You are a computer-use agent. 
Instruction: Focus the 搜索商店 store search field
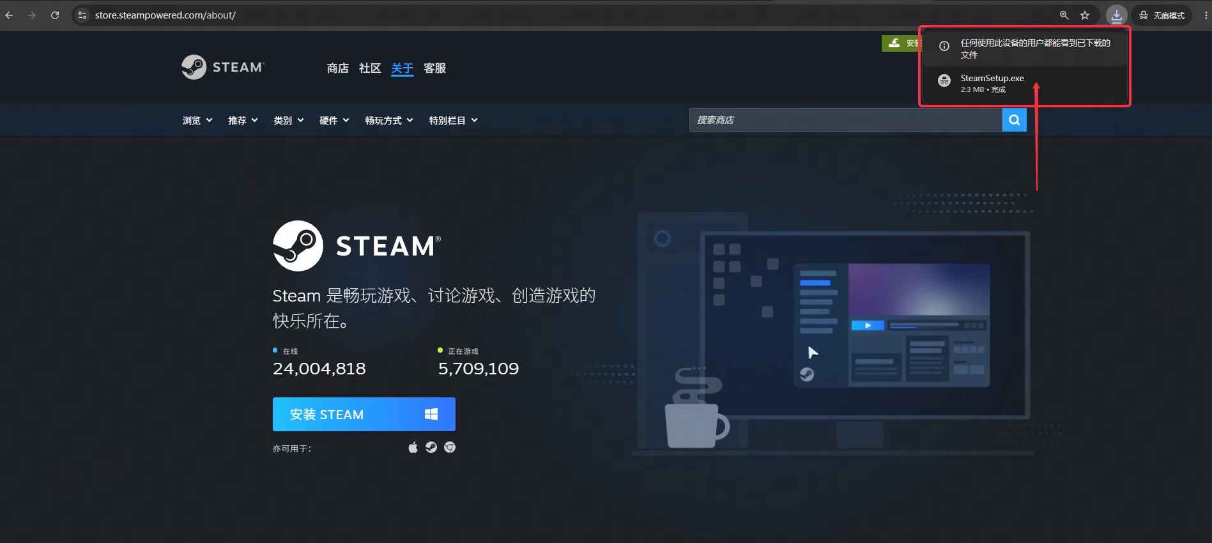coord(845,120)
